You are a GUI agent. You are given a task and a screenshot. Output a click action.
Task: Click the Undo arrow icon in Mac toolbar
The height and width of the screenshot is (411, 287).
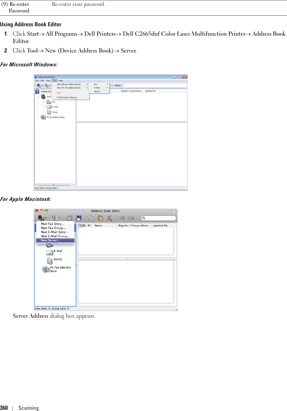coord(122,218)
